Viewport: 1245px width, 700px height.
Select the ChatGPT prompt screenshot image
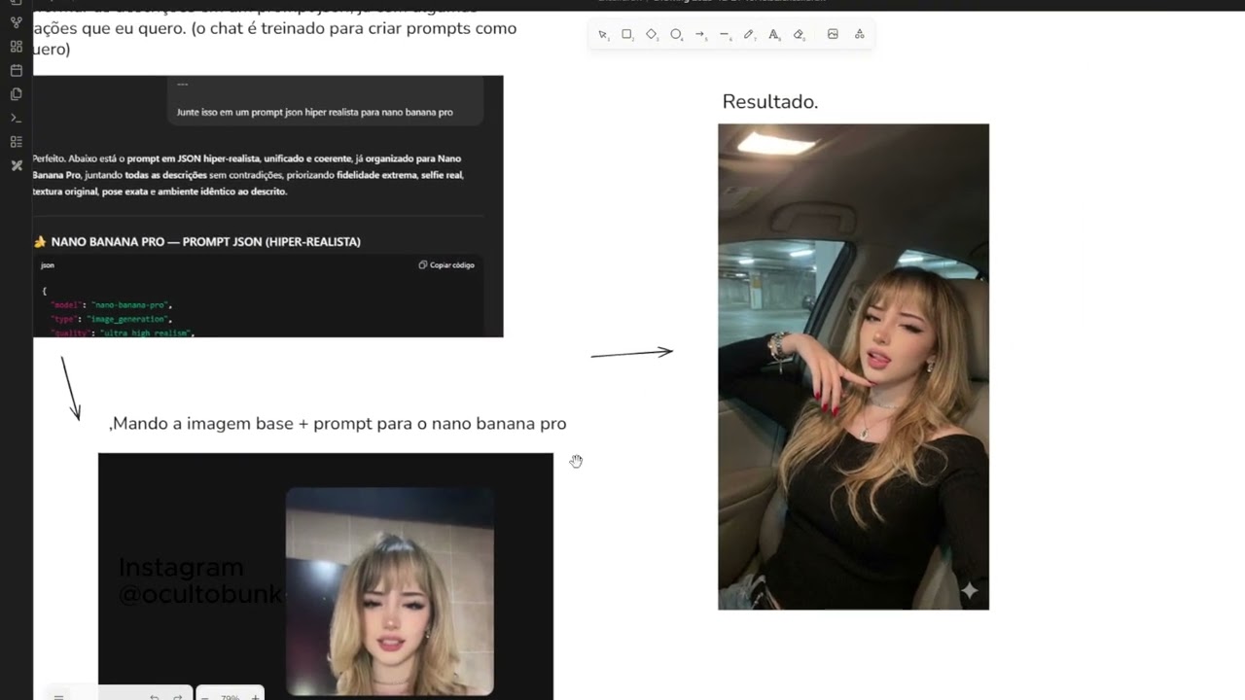pyautogui.click(x=267, y=206)
